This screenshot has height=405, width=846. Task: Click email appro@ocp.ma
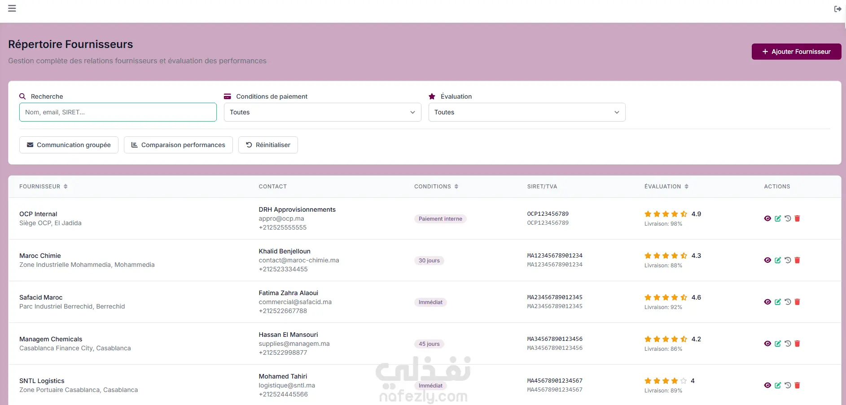point(281,218)
